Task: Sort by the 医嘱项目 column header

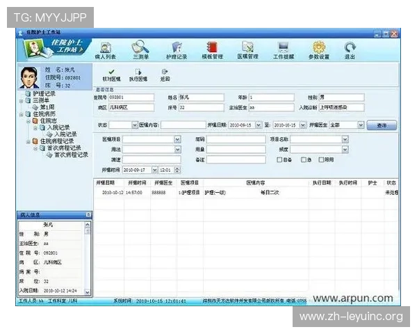Action: tap(190, 183)
